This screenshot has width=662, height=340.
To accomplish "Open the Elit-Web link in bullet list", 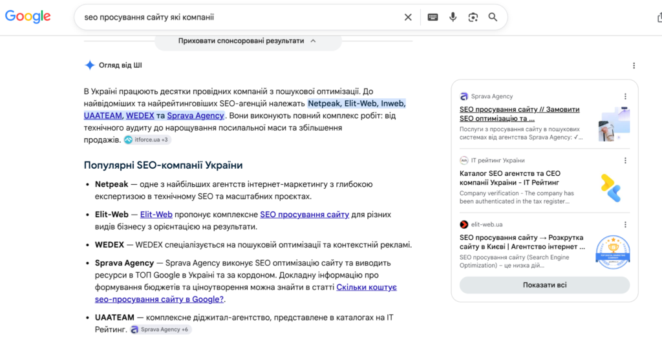I will (x=156, y=215).
